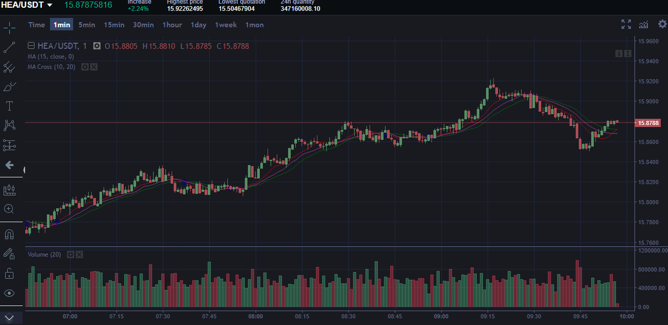This screenshot has width=668, height=325.
Task: Select the zoom in magnifier tool
Action: pyautogui.click(x=9, y=209)
